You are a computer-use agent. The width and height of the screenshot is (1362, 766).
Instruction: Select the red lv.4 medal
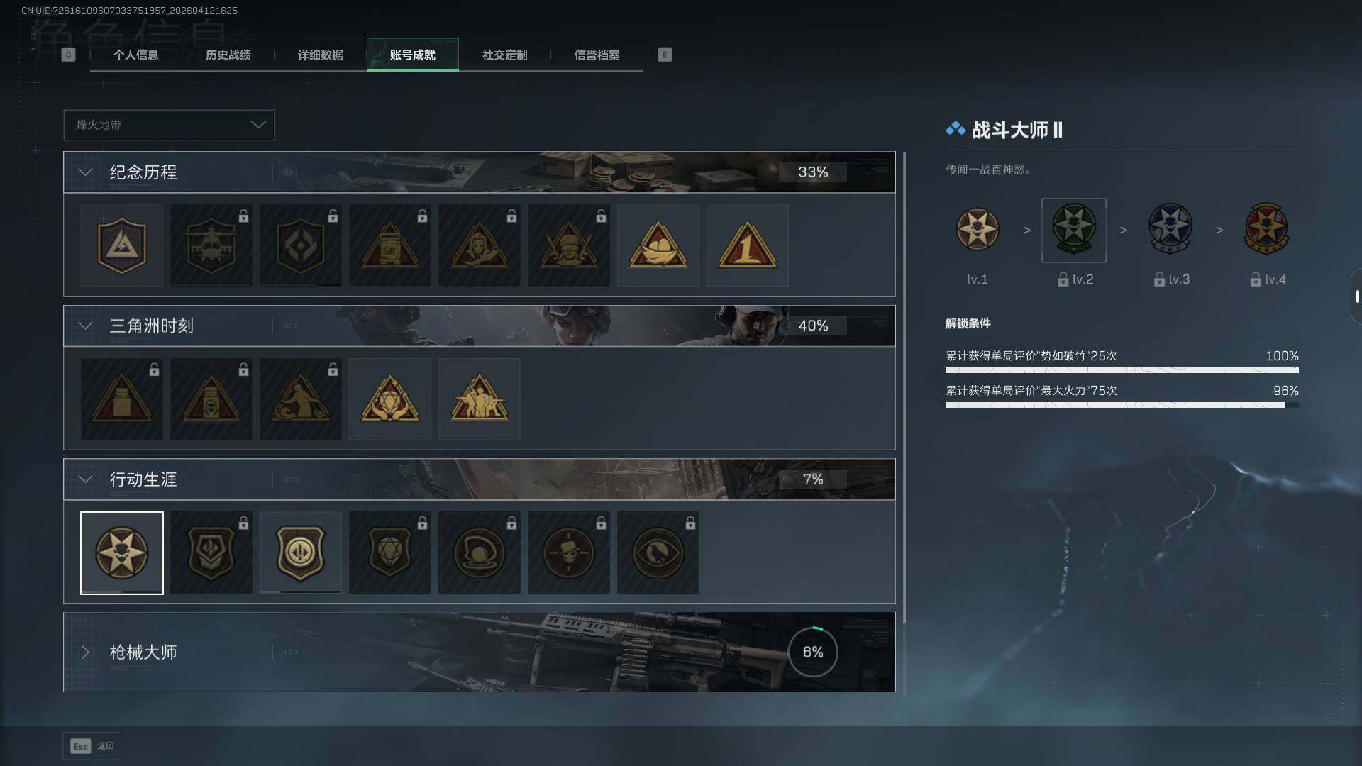point(1266,230)
